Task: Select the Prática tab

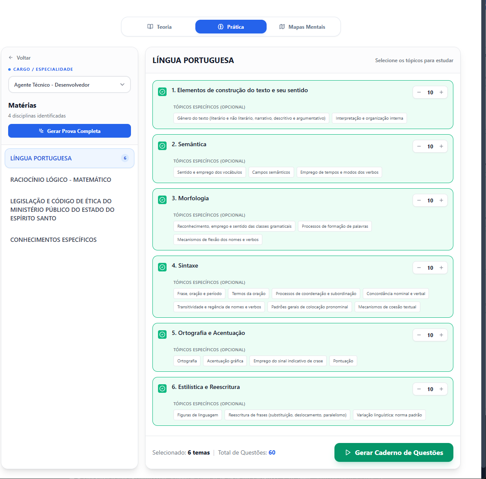Action: coord(231,27)
